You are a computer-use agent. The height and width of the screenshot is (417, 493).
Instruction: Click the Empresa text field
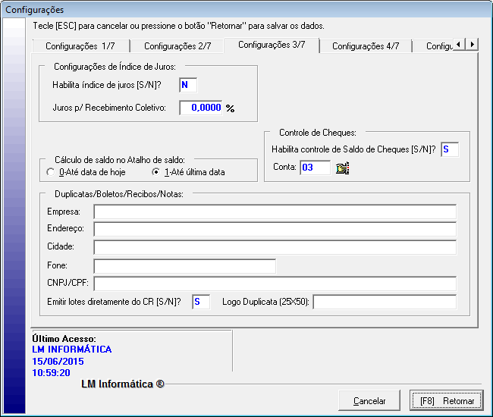click(275, 212)
